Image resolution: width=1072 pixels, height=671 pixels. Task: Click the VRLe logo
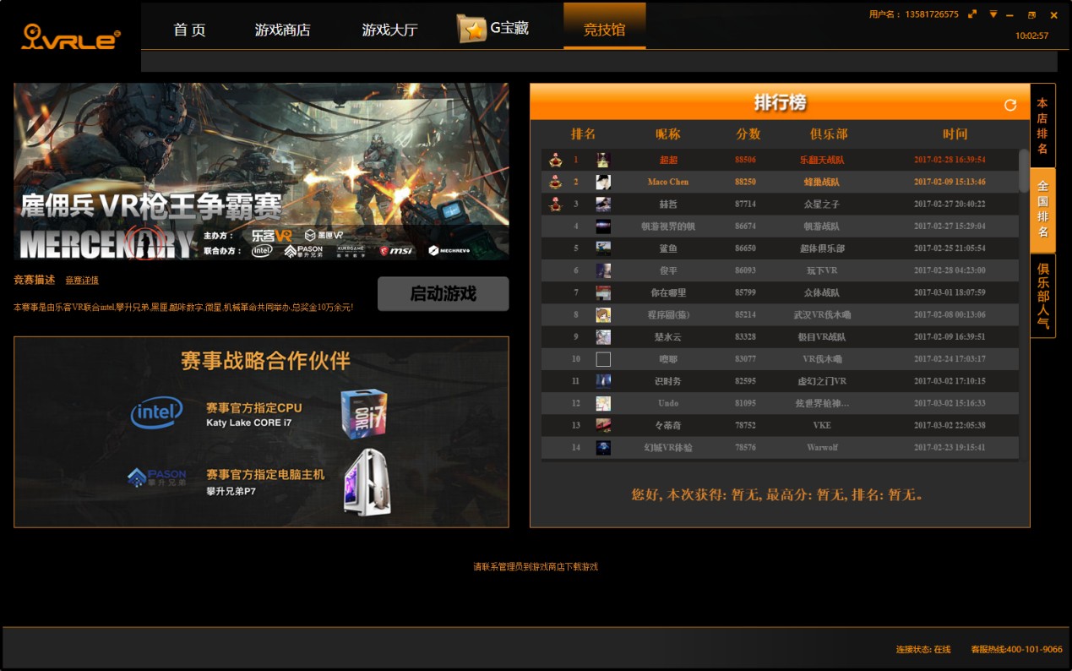(x=71, y=36)
